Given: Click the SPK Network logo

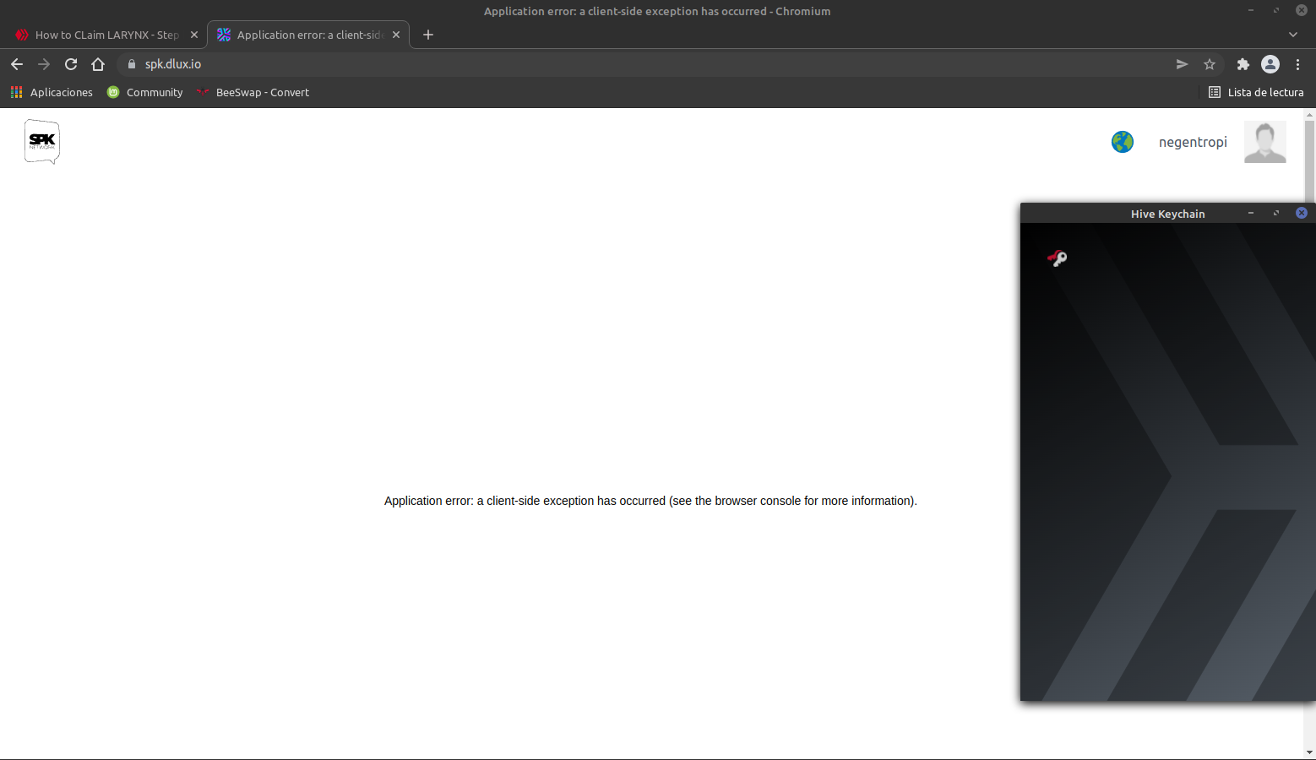Looking at the screenshot, I should [42, 142].
